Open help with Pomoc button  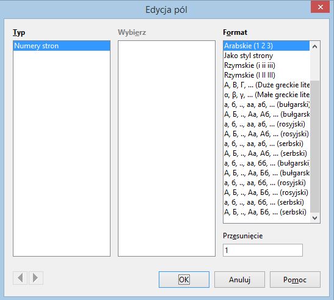[295, 279]
